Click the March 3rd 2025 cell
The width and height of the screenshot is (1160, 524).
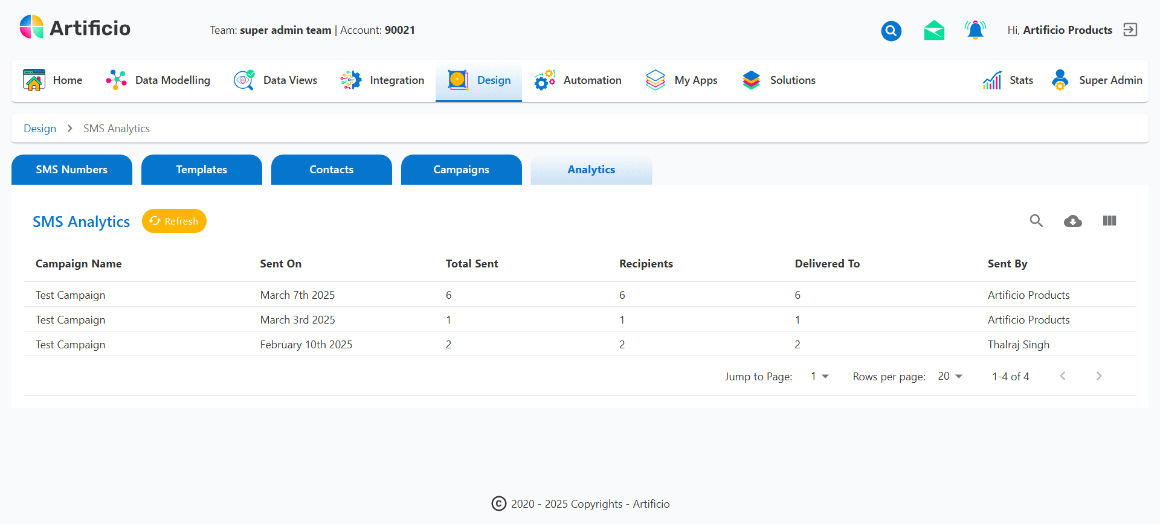click(x=298, y=320)
